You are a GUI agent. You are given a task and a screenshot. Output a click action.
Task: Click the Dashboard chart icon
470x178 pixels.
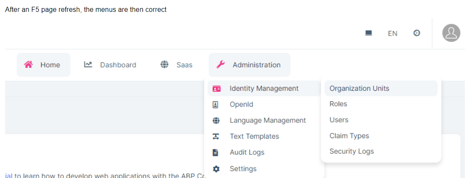88,65
